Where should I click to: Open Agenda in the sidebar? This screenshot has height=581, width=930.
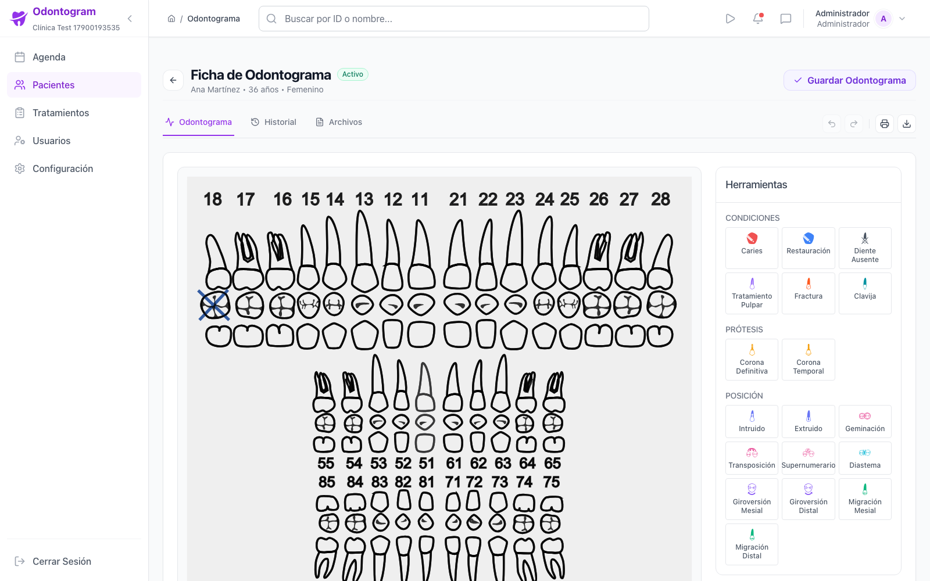[x=74, y=57]
